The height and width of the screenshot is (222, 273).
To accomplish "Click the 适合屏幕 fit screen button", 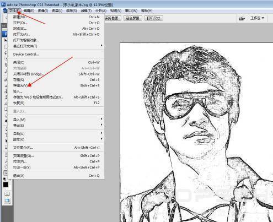I will 133,18.
